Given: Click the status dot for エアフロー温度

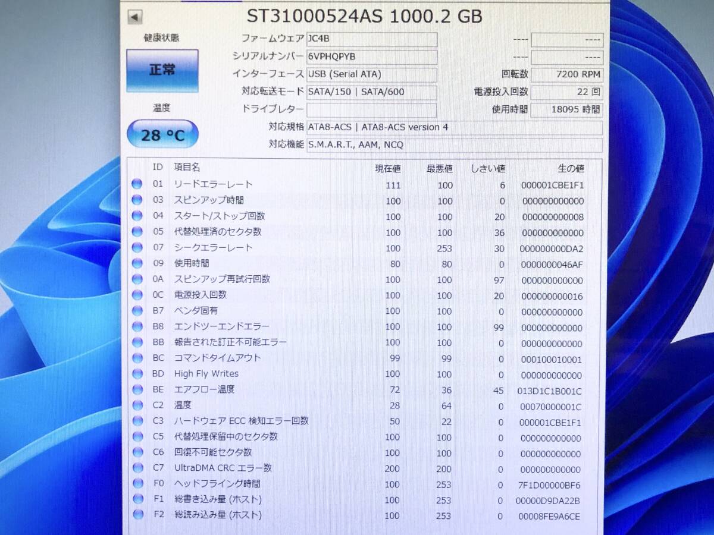Looking at the screenshot, I should tap(137, 390).
